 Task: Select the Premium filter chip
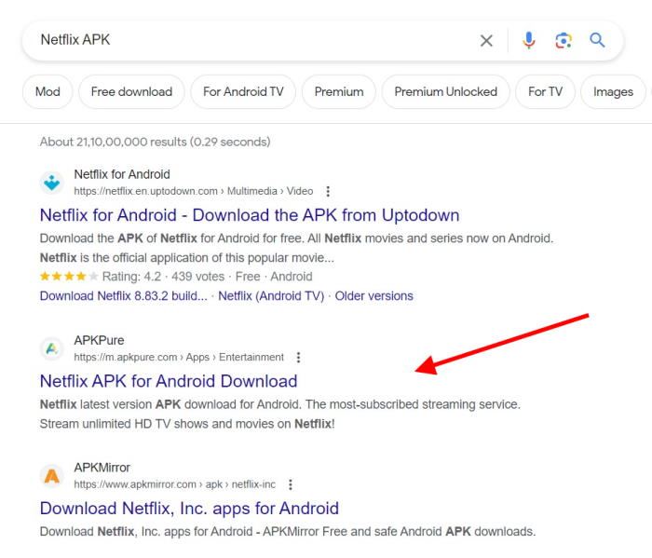339,91
